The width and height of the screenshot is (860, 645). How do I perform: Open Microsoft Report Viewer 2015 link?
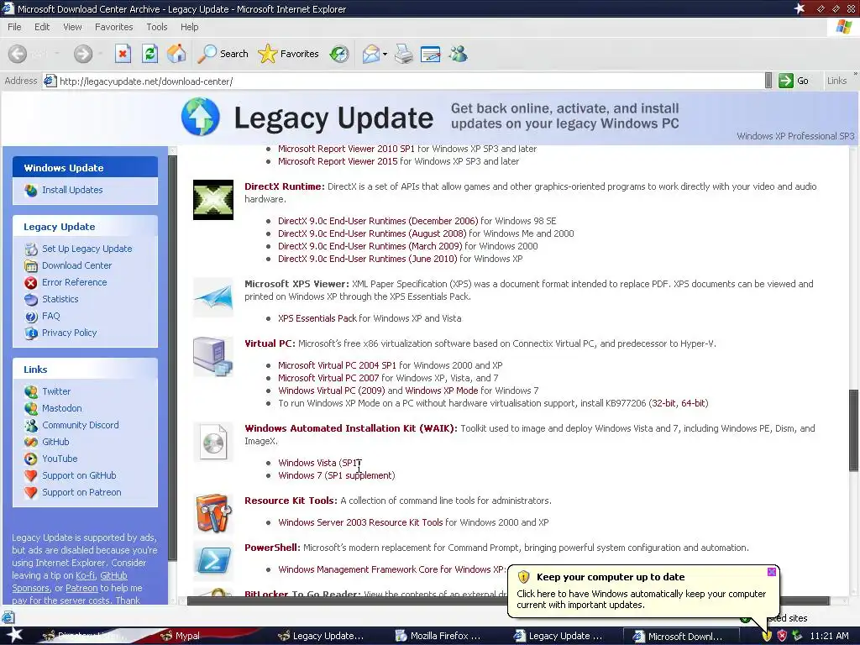click(x=338, y=162)
